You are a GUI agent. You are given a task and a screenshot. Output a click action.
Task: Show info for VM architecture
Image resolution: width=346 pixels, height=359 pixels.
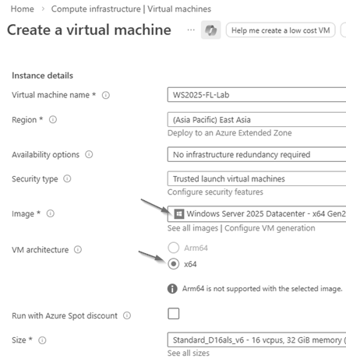coord(78,250)
